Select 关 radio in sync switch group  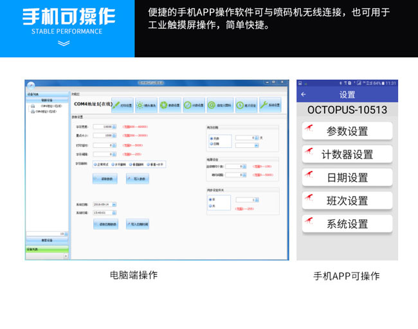[212, 205]
